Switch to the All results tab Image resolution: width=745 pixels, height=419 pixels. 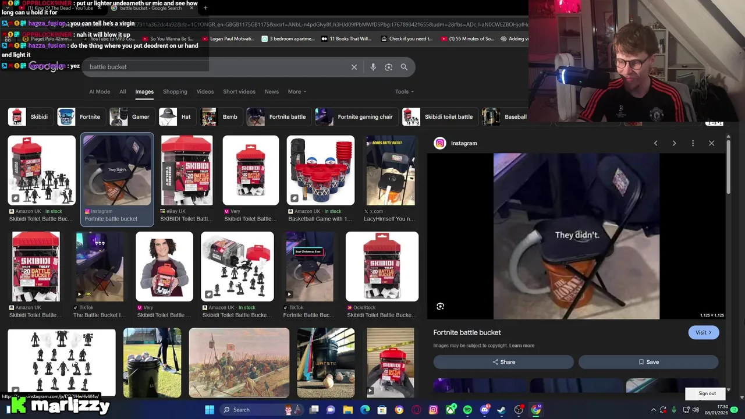[x=123, y=91]
